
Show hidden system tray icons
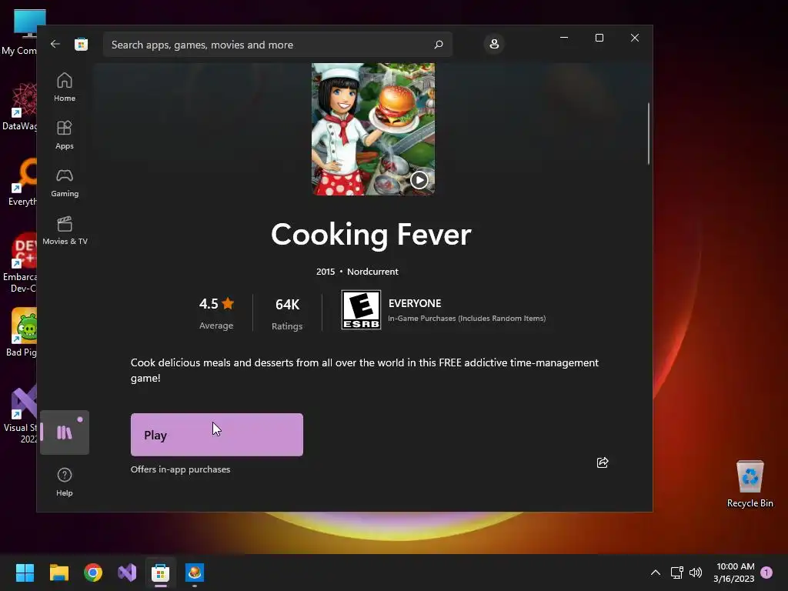pos(656,573)
